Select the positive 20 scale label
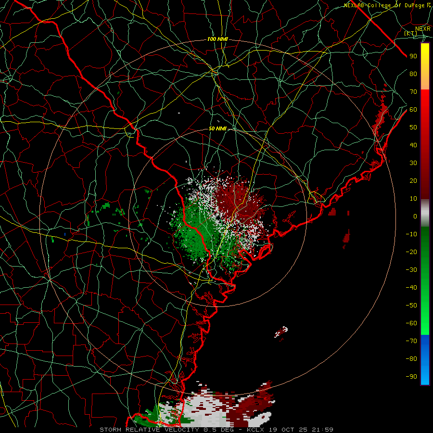 [x=413, y=180]
